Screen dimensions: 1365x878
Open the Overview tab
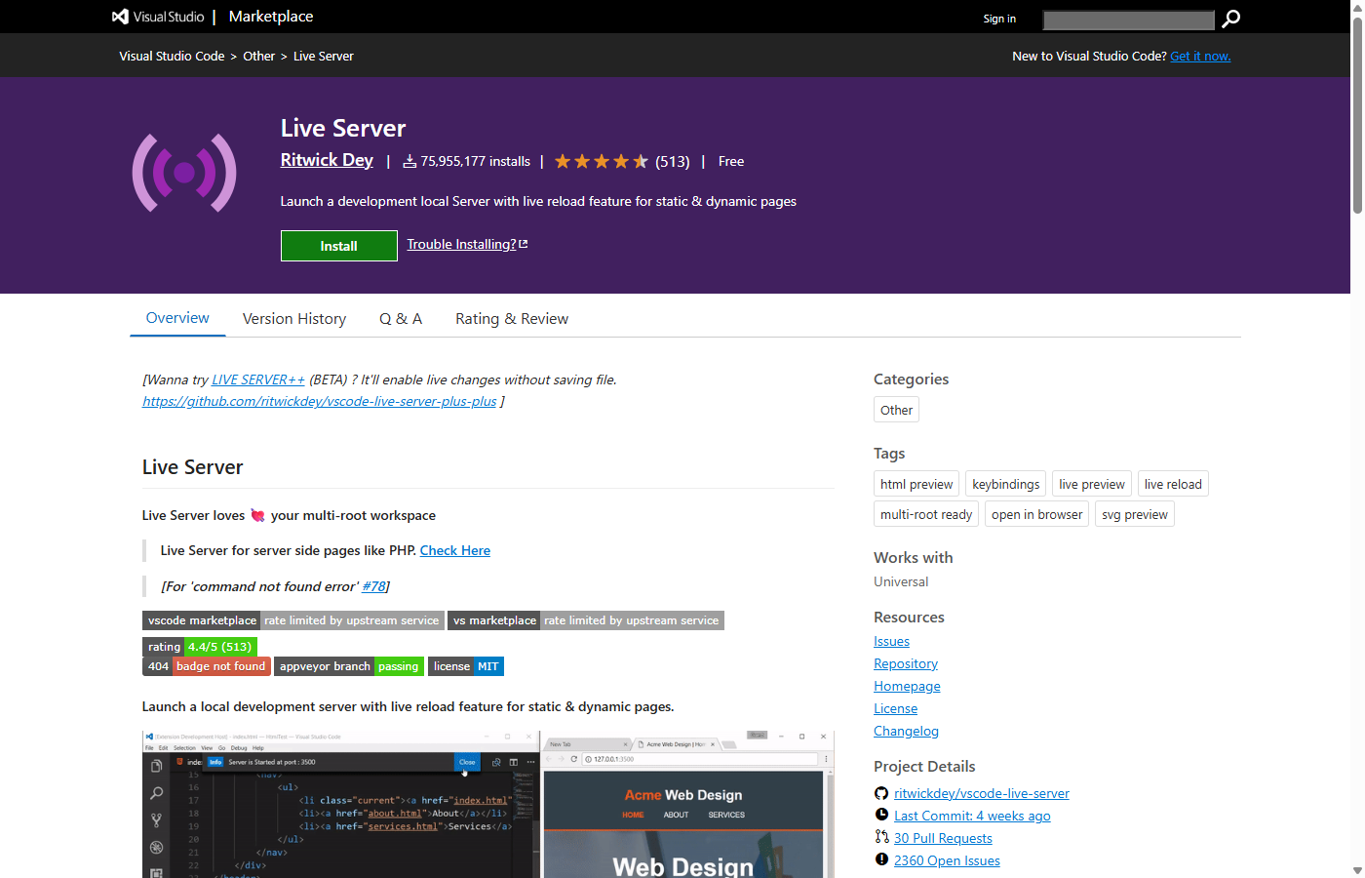[177, 318]
